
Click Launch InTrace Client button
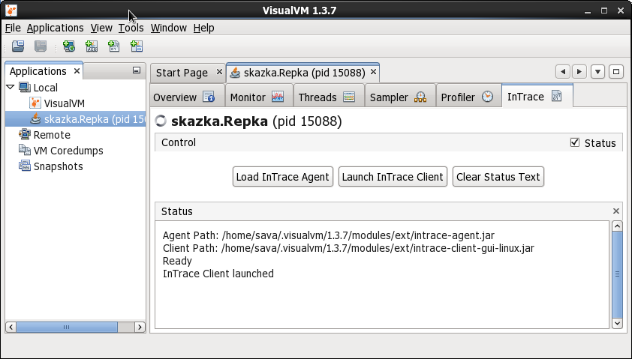point(393,177)
